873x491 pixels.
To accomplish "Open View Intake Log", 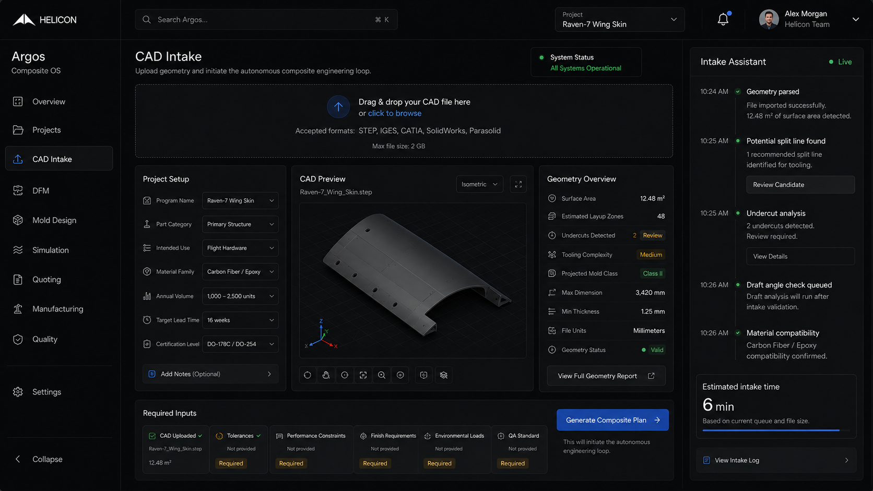I will 776,460.
